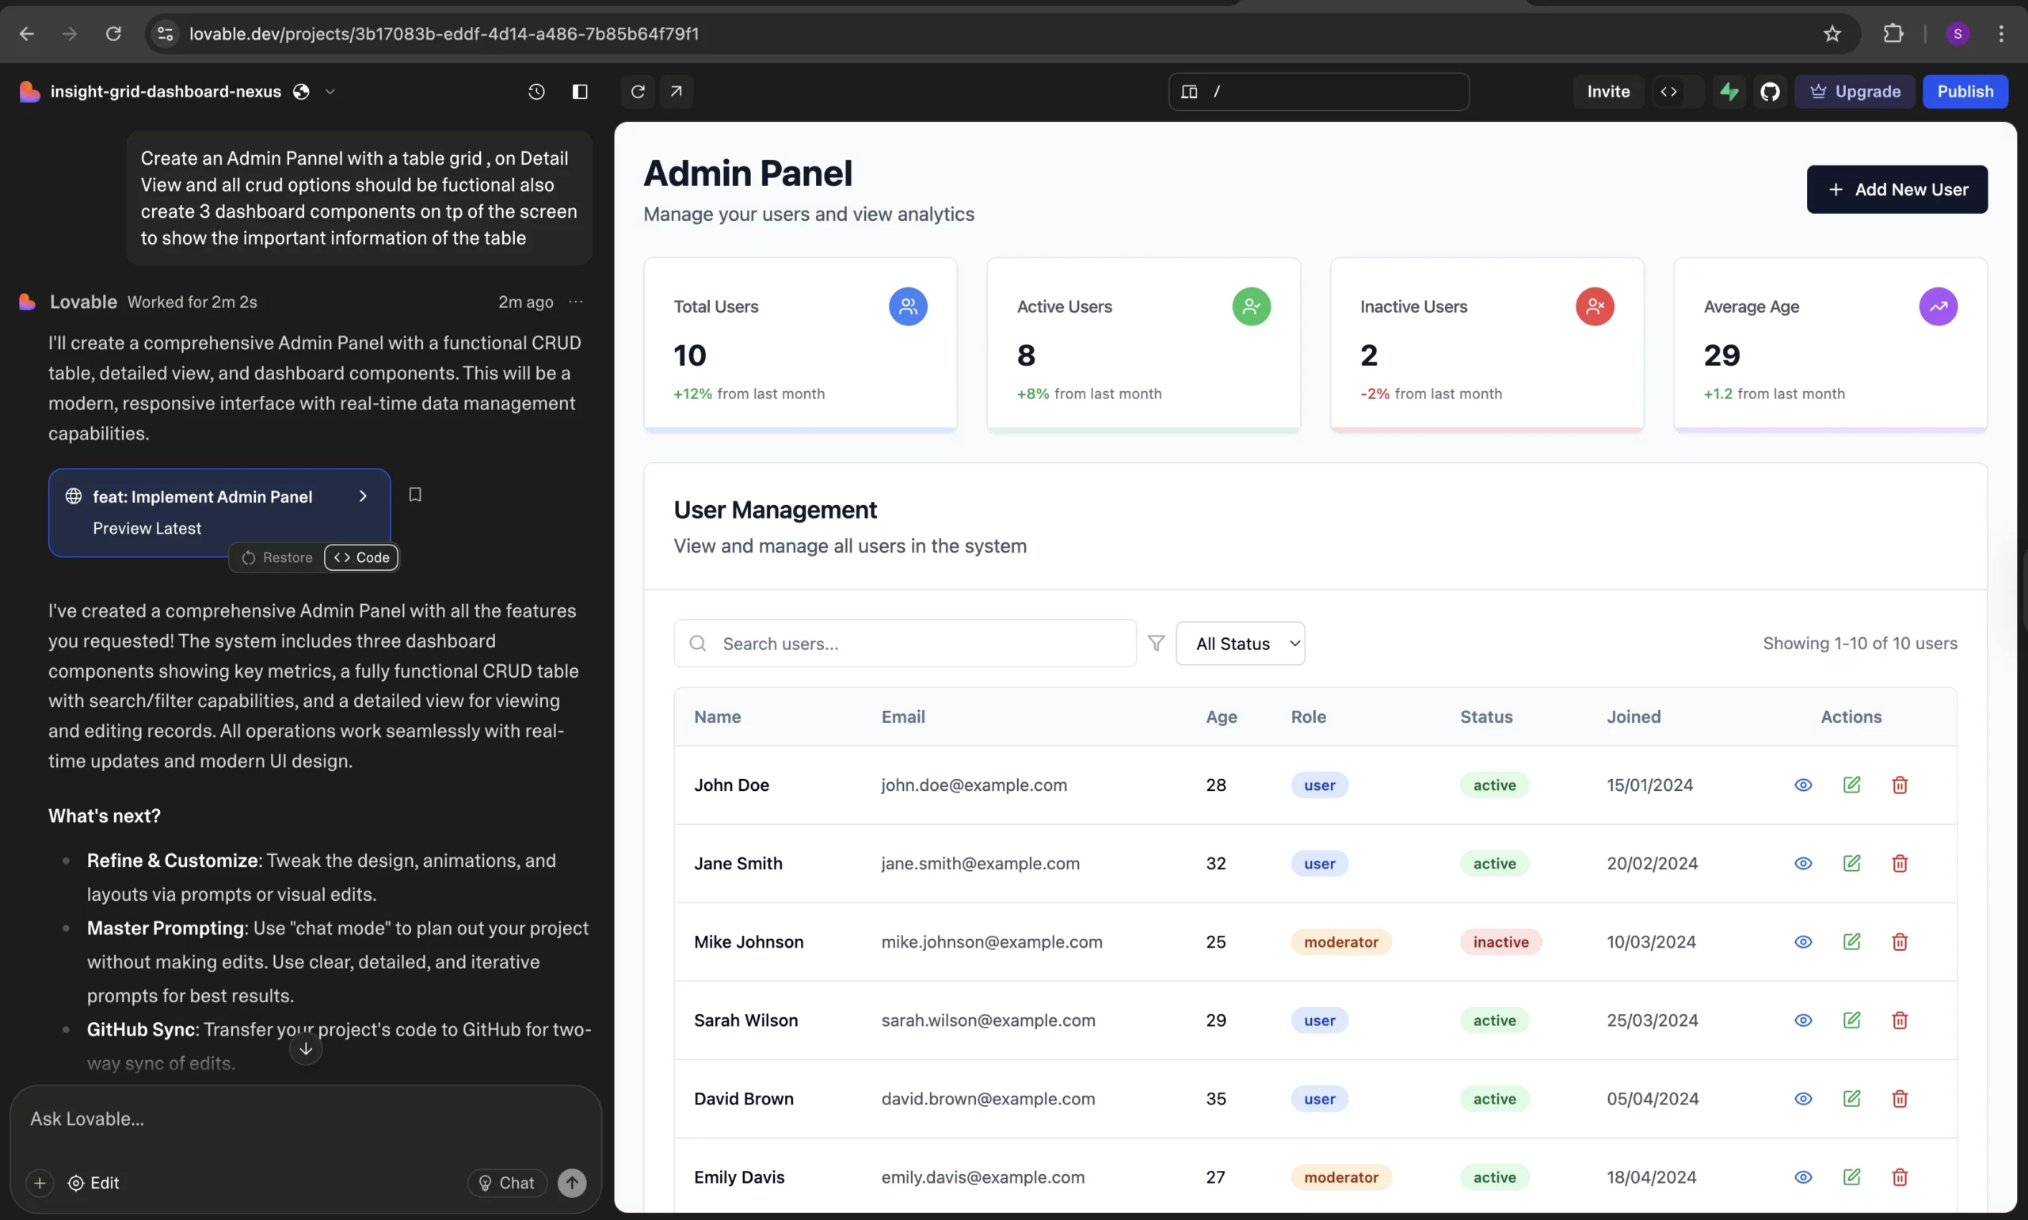Switch to Chat mode
The image size is (2028, 1220).
click(x=506, y=1183)
